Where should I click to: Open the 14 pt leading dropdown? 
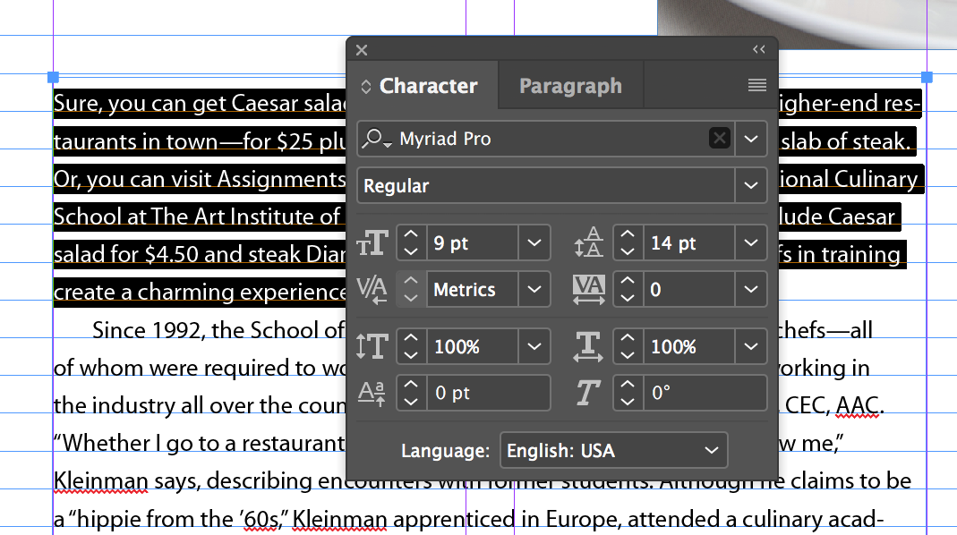click(751, 242)
